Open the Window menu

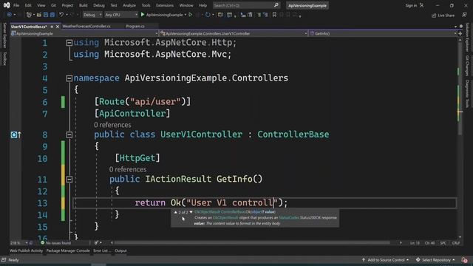pos(186,5)
